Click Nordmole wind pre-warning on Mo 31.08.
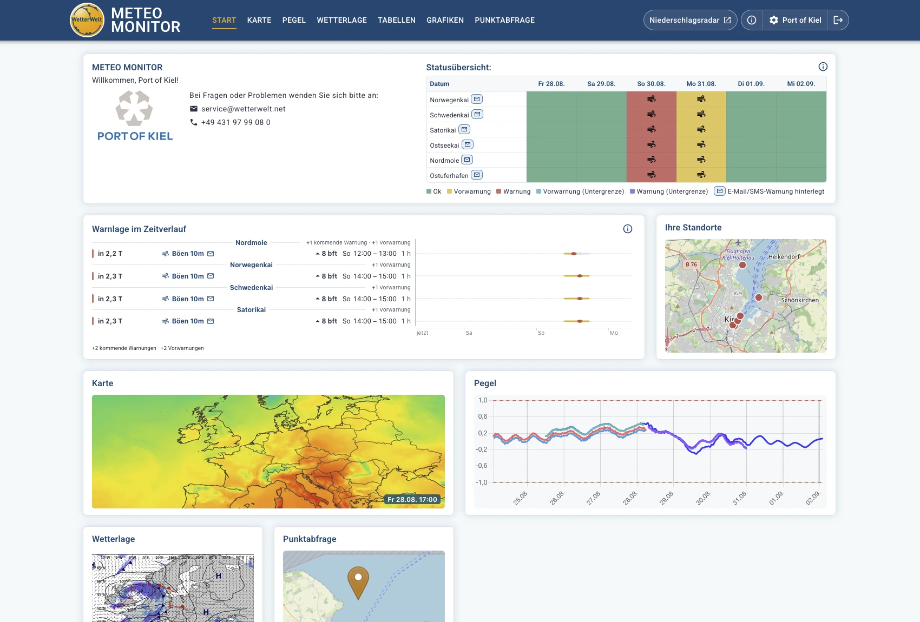The height and width of the screenshot is (622, 920). [x=701, y=160]
